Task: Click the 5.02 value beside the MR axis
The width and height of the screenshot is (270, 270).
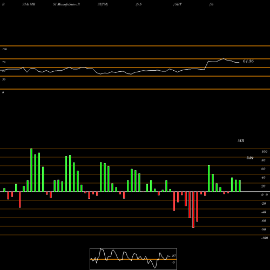Action: point(250,158)
